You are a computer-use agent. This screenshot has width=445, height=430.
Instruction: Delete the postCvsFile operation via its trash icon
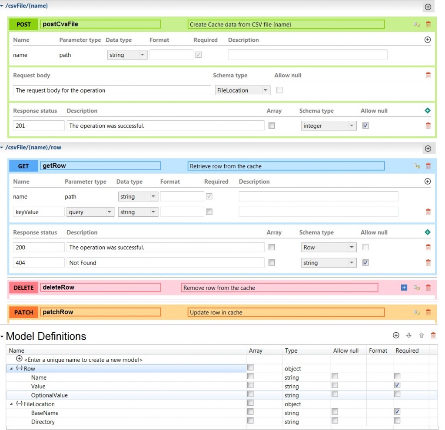[428, 24]
